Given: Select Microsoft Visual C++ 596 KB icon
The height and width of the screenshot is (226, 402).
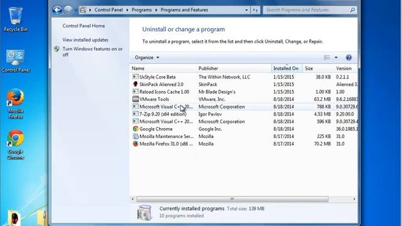Looking at the screenshot, I should coord(136,121).
